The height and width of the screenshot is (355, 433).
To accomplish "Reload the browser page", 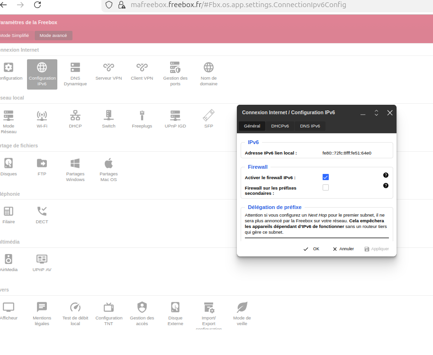I will point(37,5).
